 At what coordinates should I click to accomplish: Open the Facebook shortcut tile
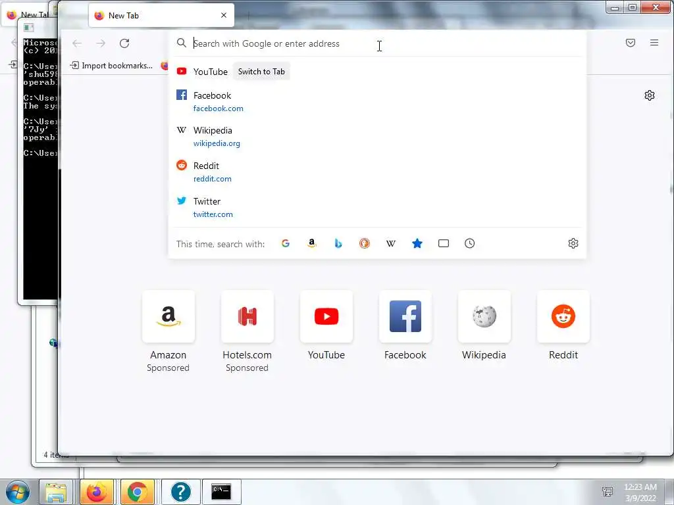click(x=405, y=316)
